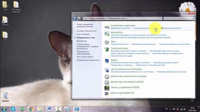Click Установка принтера link

click(141, 28)
